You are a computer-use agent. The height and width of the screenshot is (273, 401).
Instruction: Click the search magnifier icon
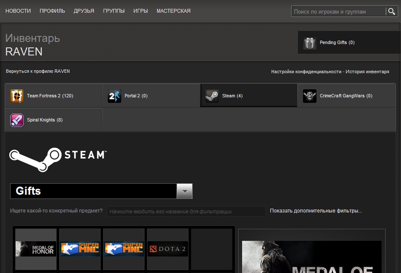pyautogui.click(x=392, y=11)
